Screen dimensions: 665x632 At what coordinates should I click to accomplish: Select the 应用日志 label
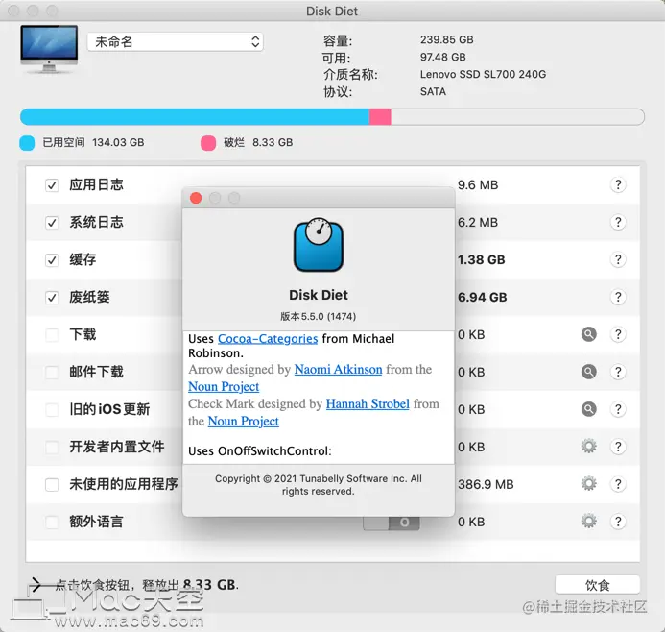coord(96,184)
